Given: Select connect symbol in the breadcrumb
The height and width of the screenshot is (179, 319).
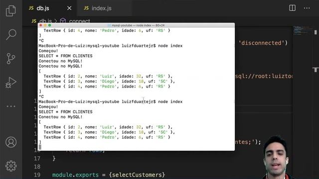Looking at the screenshot, I should [x=79, y=21].
